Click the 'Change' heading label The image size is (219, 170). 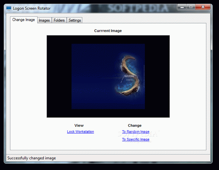click(135, 125)
